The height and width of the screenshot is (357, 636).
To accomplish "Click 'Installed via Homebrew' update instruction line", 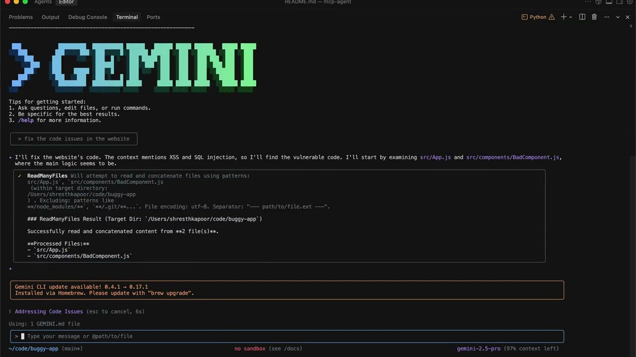I will coord(104,293).
